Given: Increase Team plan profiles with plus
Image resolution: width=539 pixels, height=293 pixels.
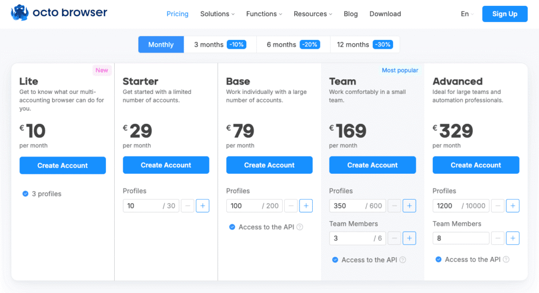Looking at the screenshot, I should tap(410, 206).
